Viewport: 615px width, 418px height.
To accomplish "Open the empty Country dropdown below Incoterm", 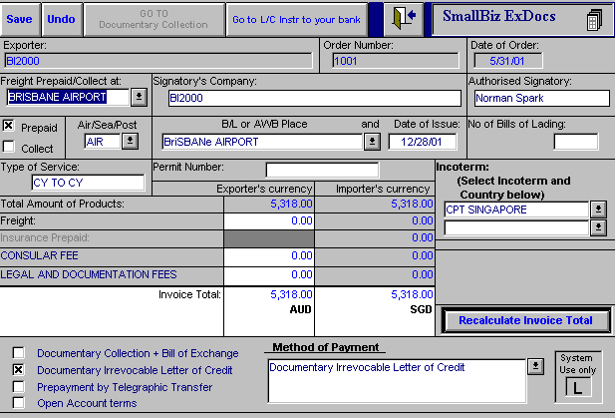I will pyautogui.click(x=597, y=227).
